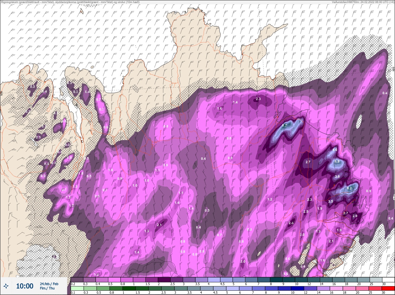Click the 6.9 precipitation value on the map
395x295 pixels.
click(337, 161)
